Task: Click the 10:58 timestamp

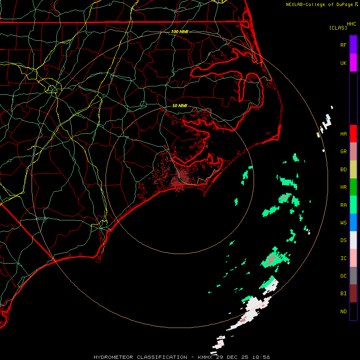Action: tap(261, 357)
